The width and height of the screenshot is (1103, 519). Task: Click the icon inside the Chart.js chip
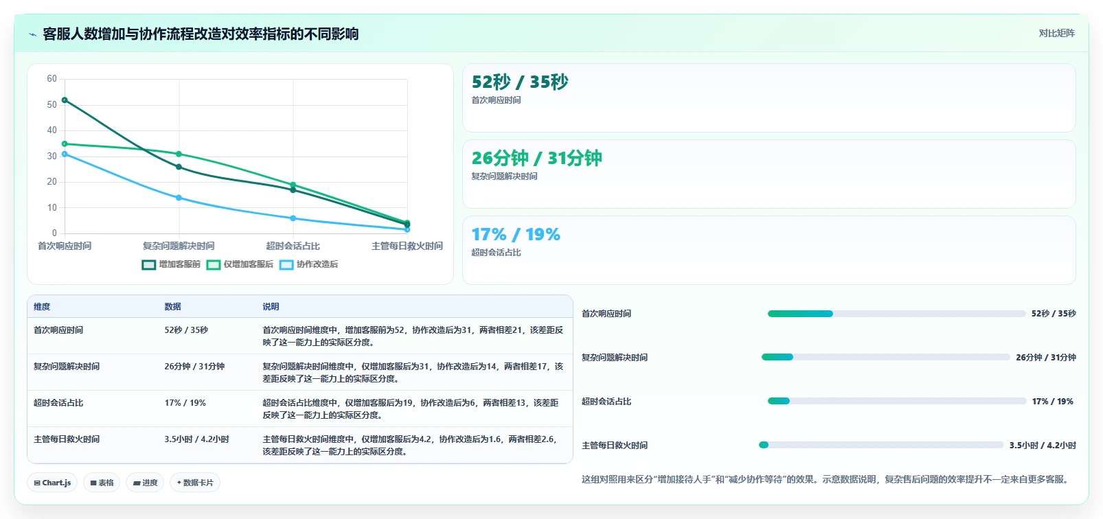(x=37, y=483)
